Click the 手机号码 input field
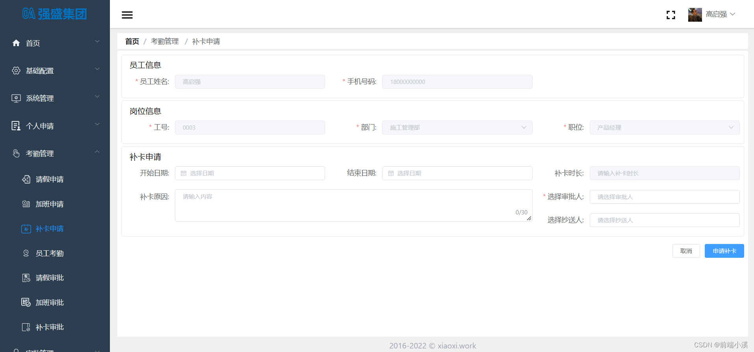The image size is (754, 352). (x=457, y=82)
